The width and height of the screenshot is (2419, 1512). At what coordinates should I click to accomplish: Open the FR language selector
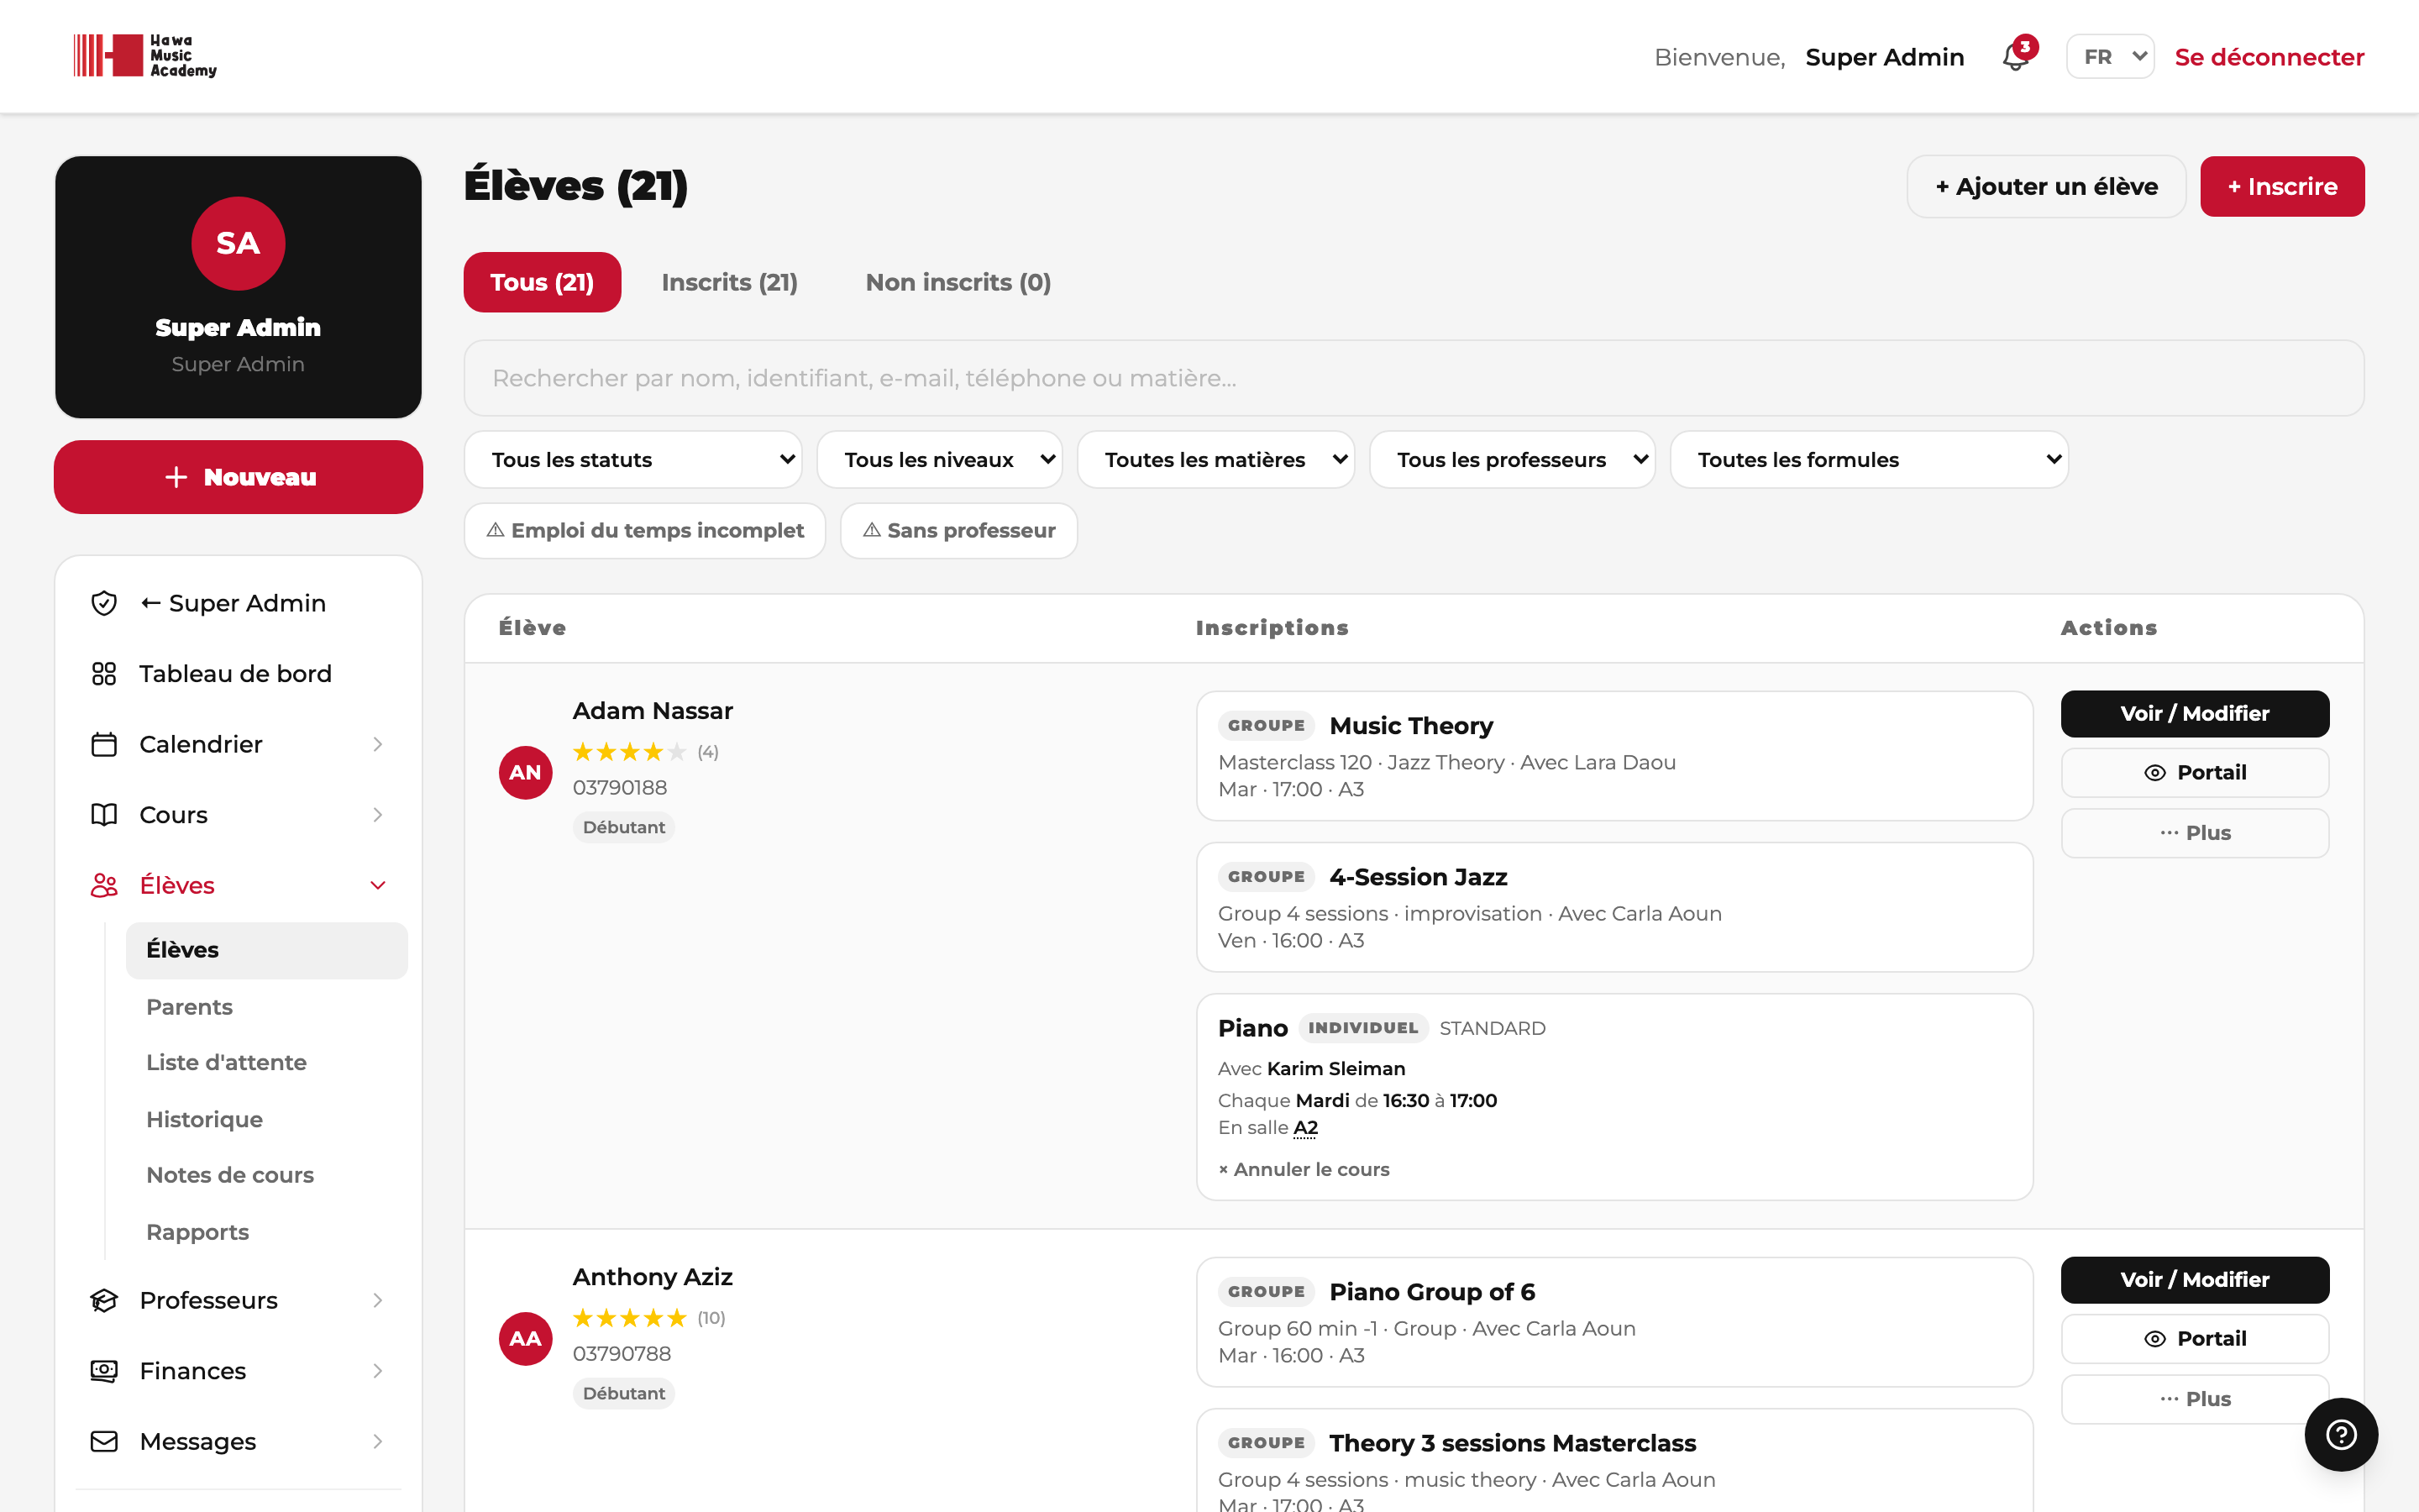click(2110, 57)
